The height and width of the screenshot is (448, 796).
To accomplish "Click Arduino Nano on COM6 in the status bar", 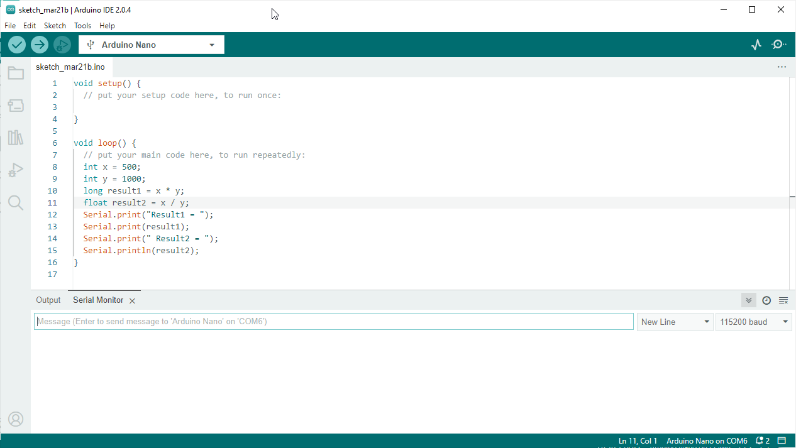I will pos(707,441).
